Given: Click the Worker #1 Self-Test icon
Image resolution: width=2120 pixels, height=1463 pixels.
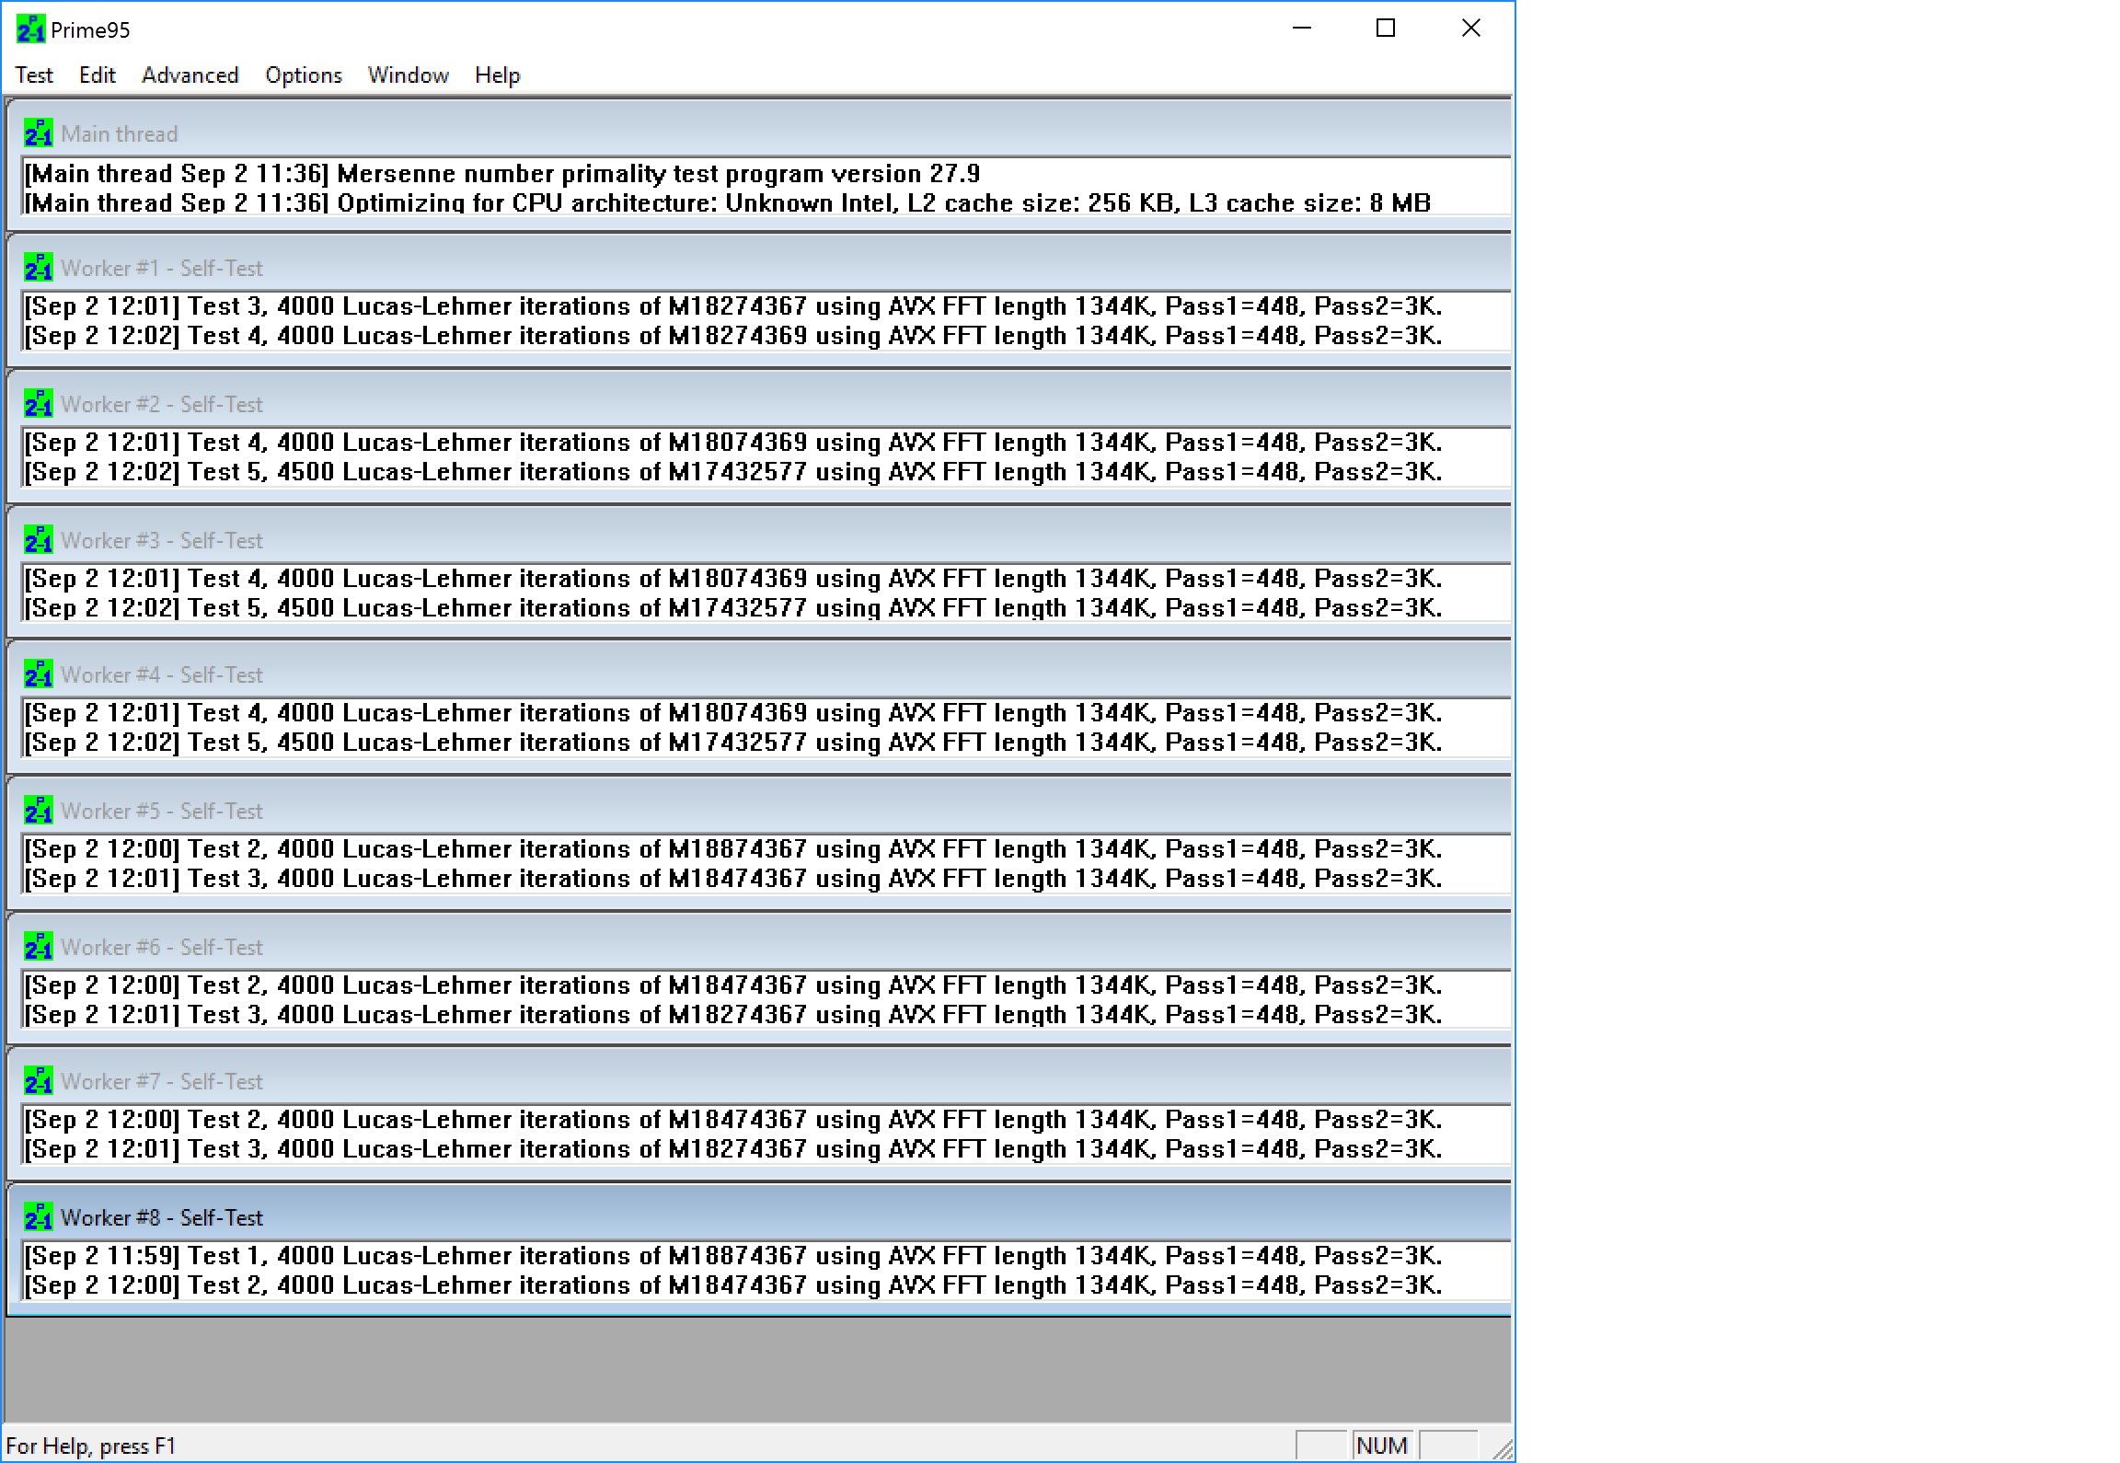Looking at the screenshot, I should click(x=39, y=268).
